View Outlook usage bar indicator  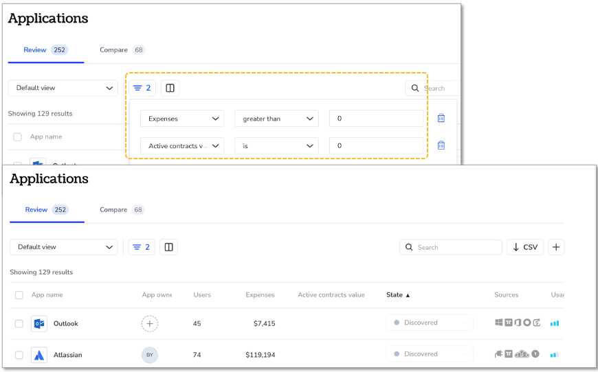[555, 323]
